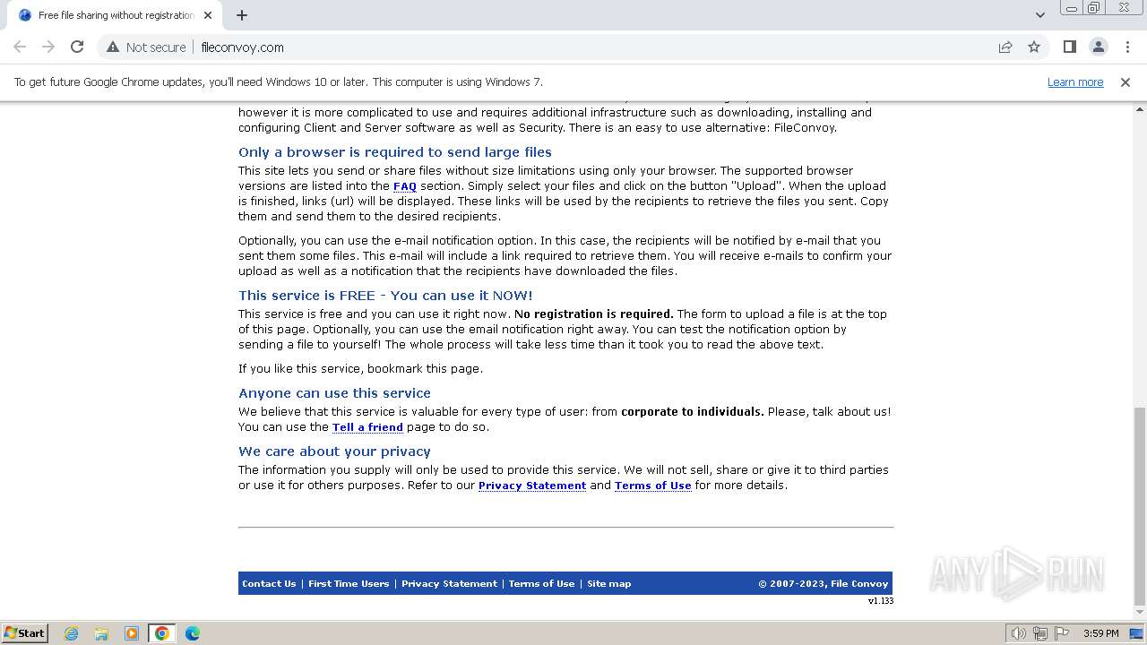Click the heading 'This service is FREE - You can use it NOW!'
This screenshot has height=645, width=1147.
pos(385,296)
